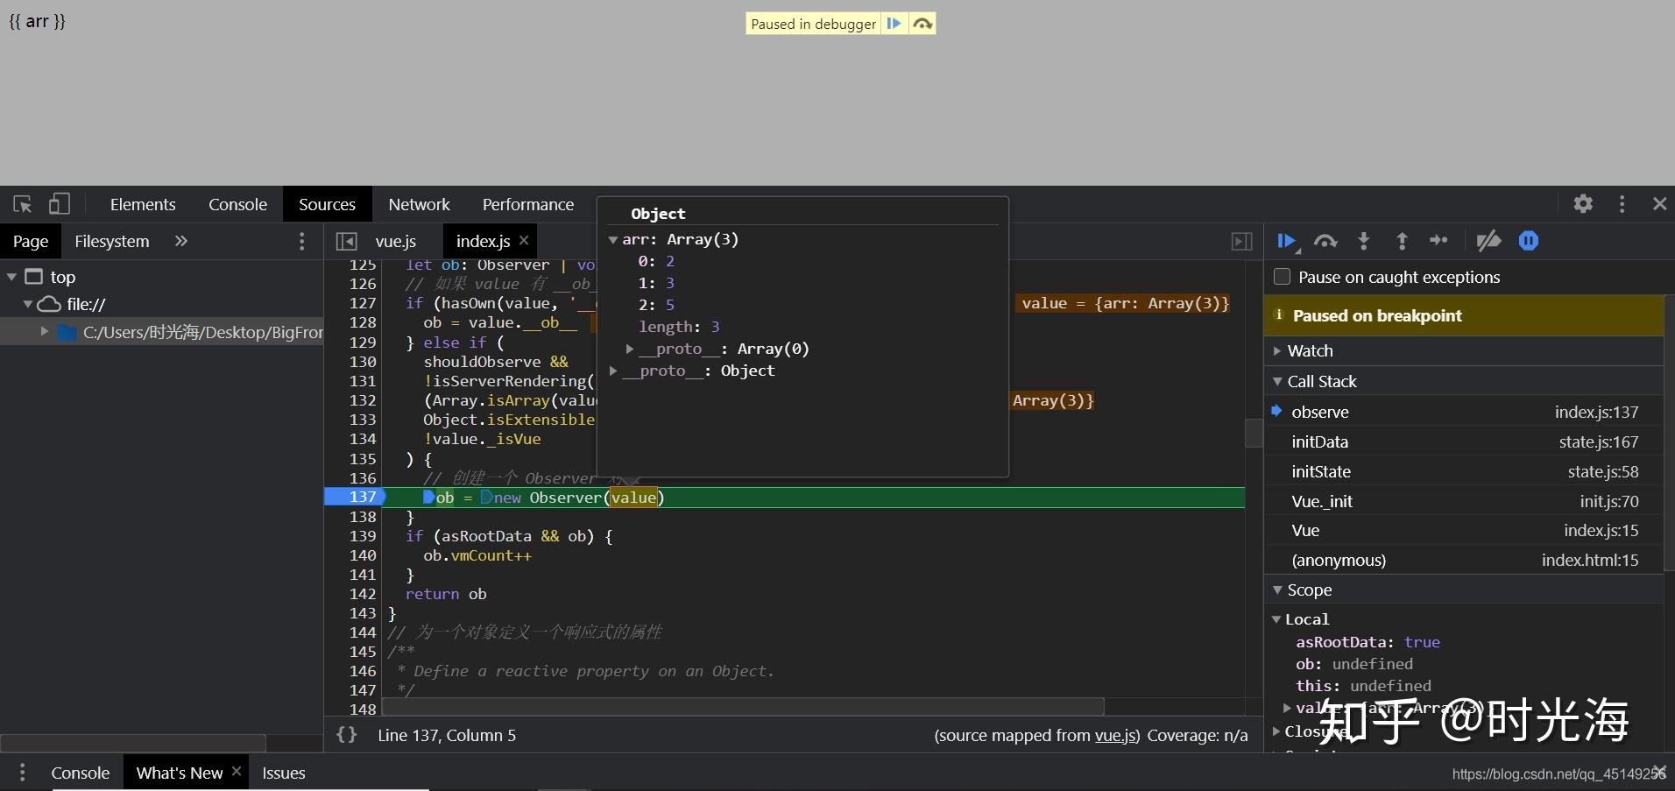1675x791 pixels.
Task: Enable Pause on caught exceptions
Action: tap(1282, 276)
